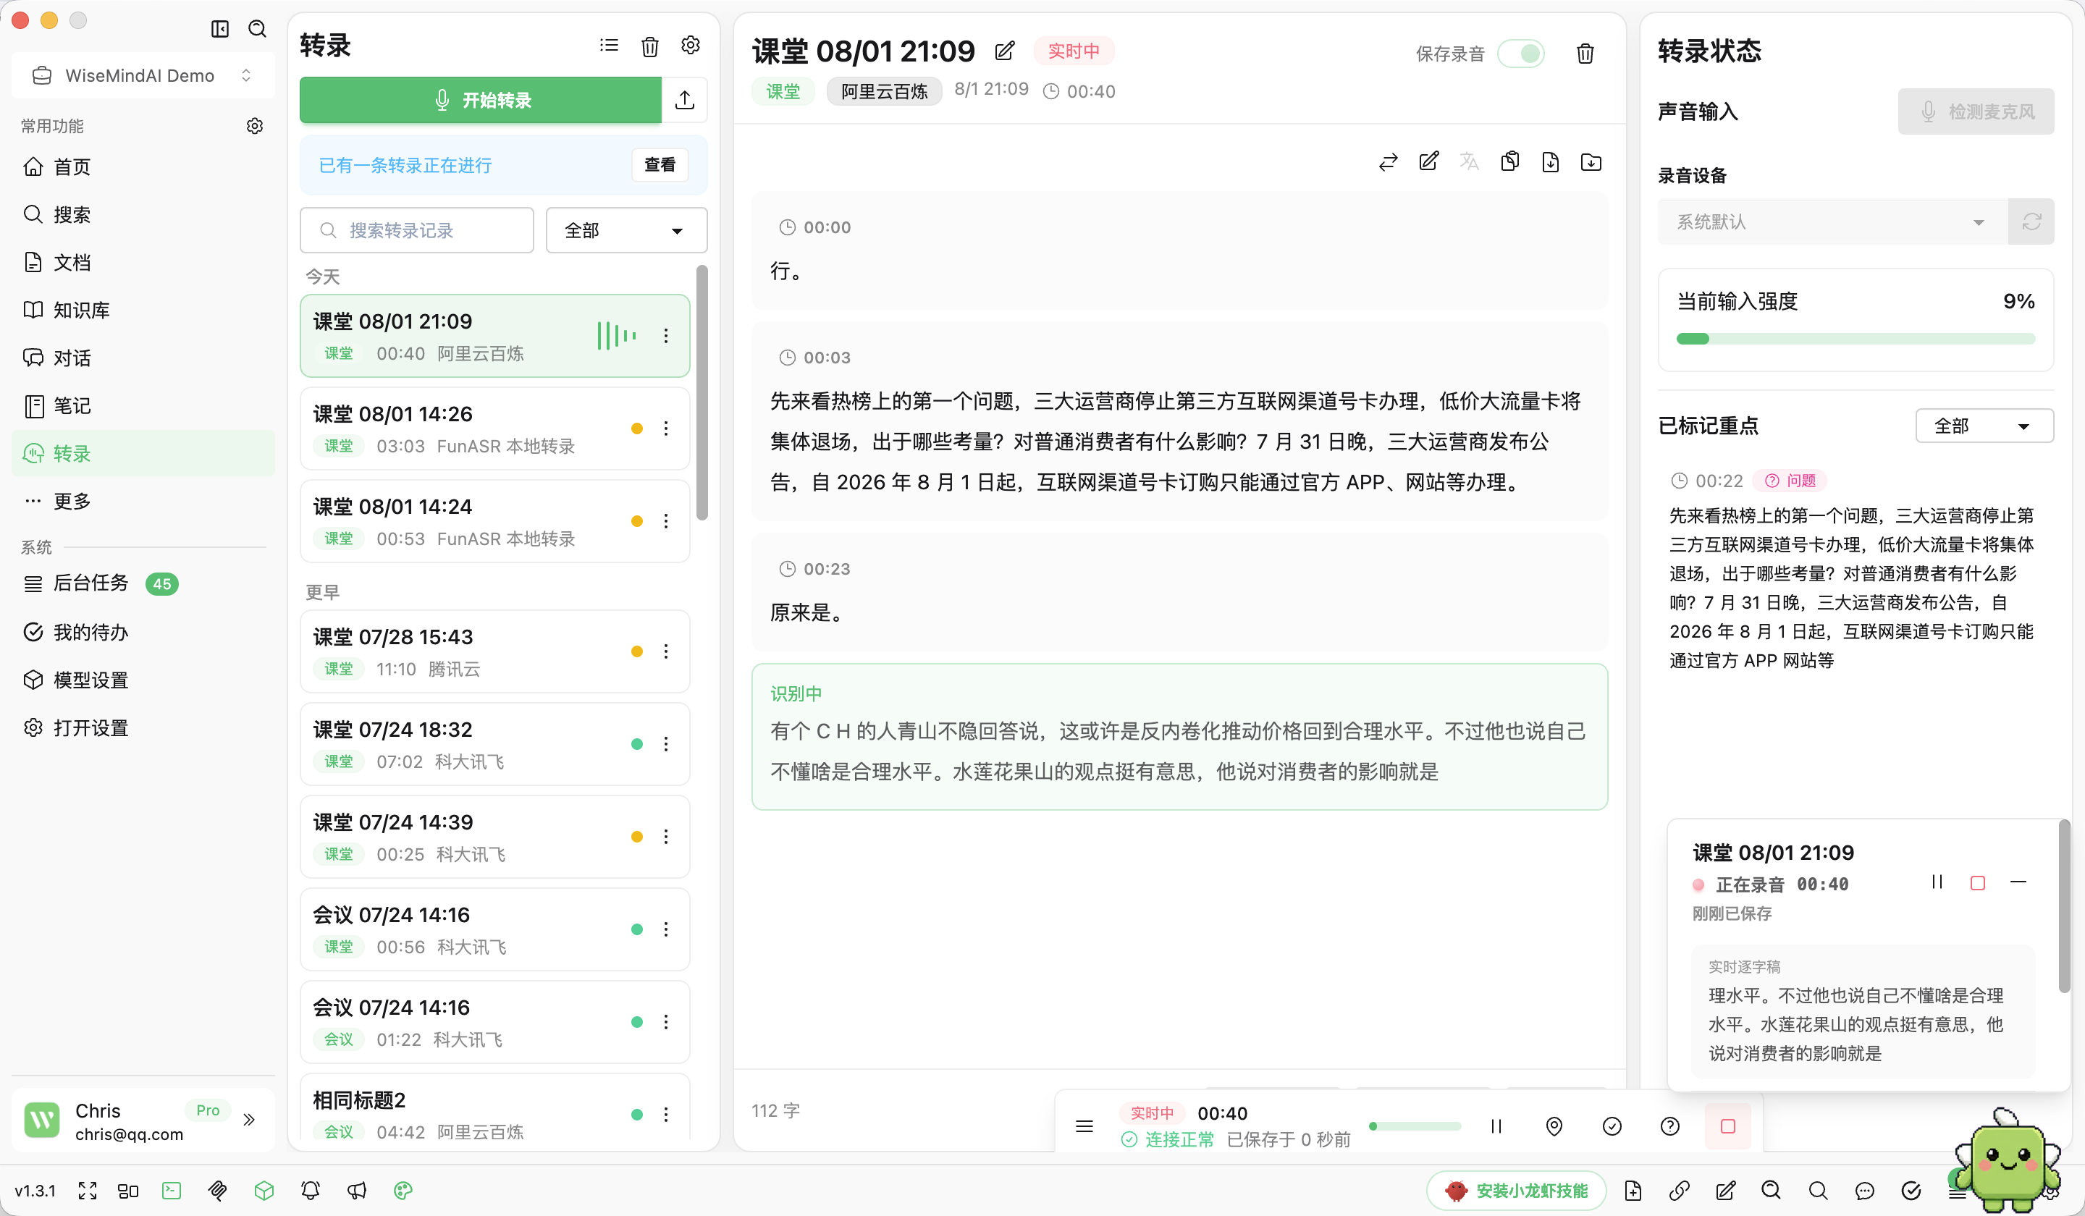
Task: Click the translate icon in transcript toolbar
Action: 1470,161
